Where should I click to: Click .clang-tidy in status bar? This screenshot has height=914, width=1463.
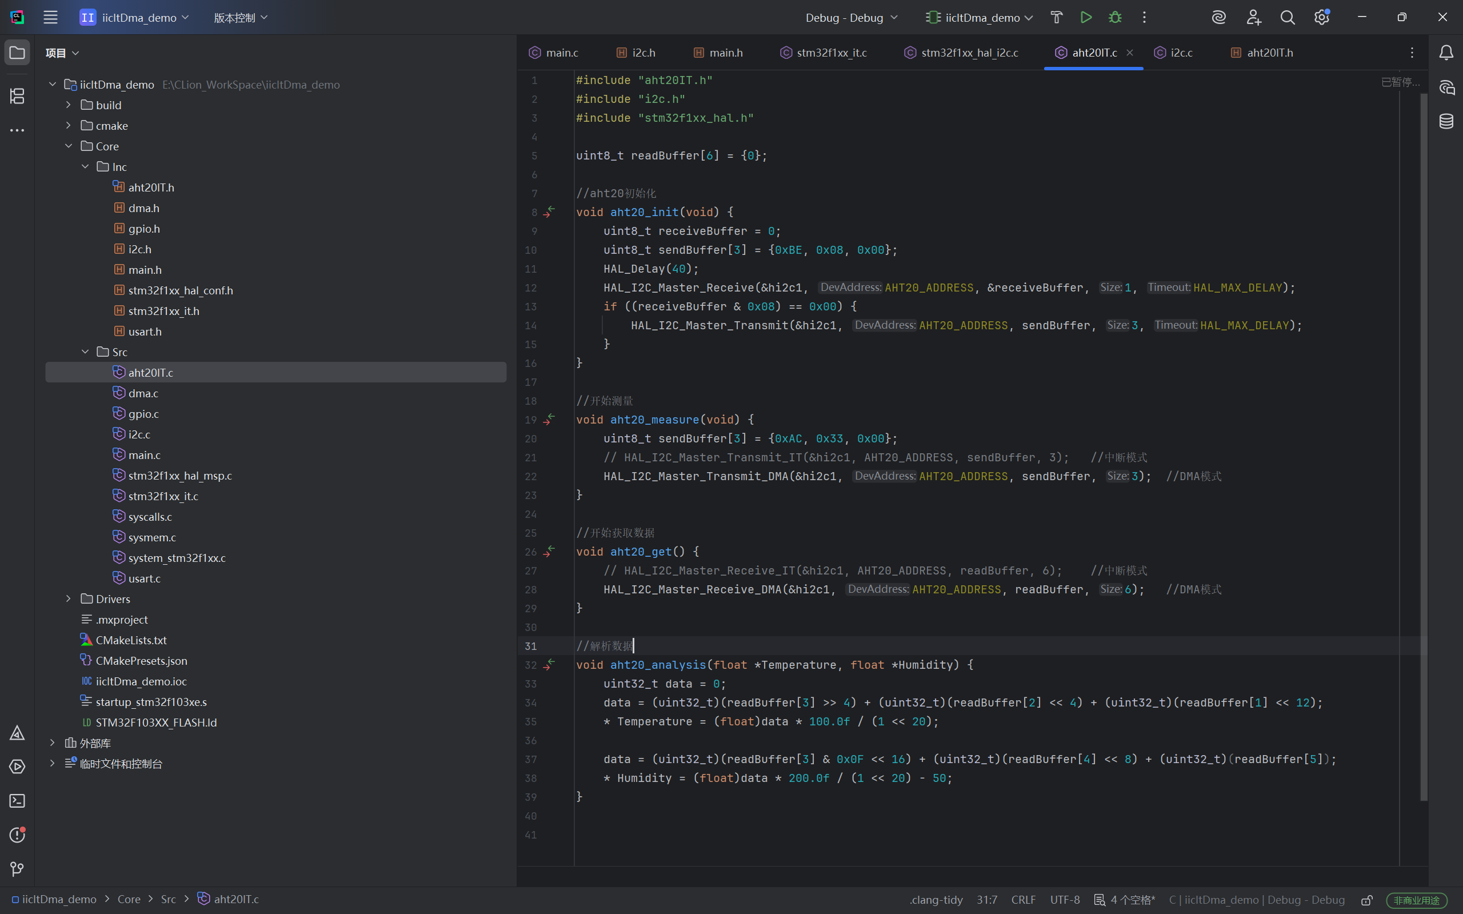(936, 900)
